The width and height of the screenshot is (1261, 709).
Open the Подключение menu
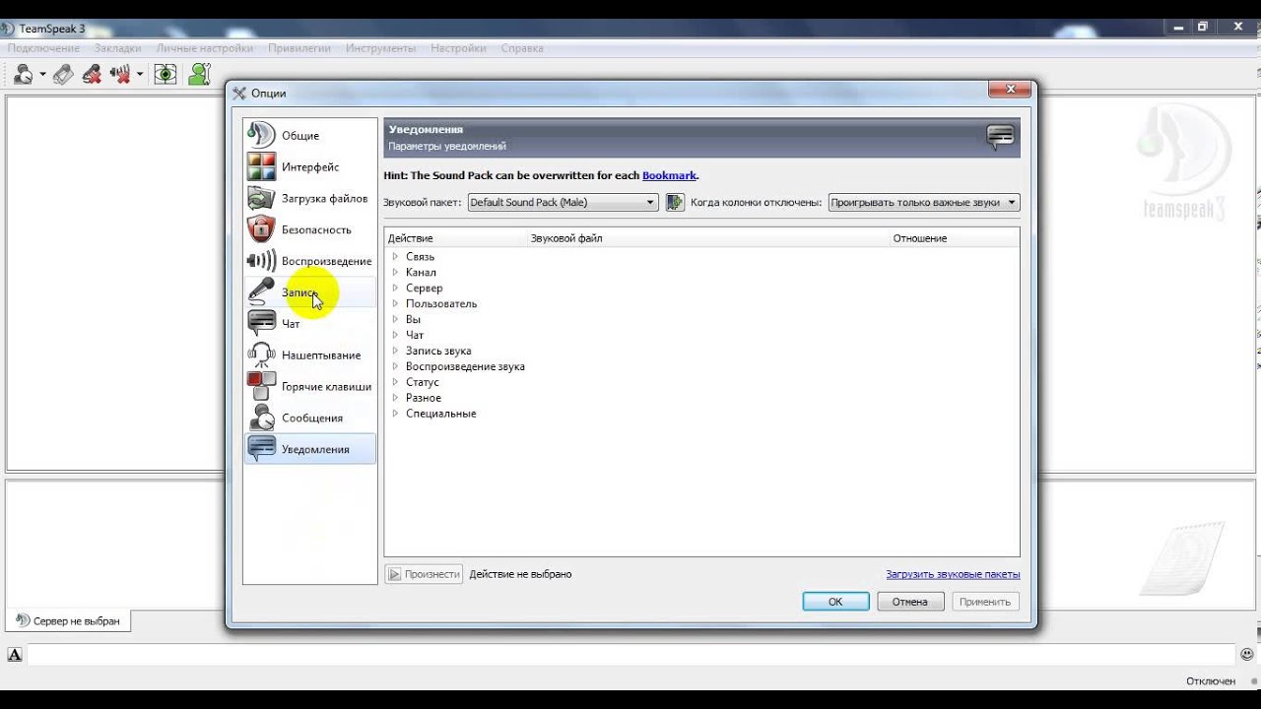[x=43, y=48]
